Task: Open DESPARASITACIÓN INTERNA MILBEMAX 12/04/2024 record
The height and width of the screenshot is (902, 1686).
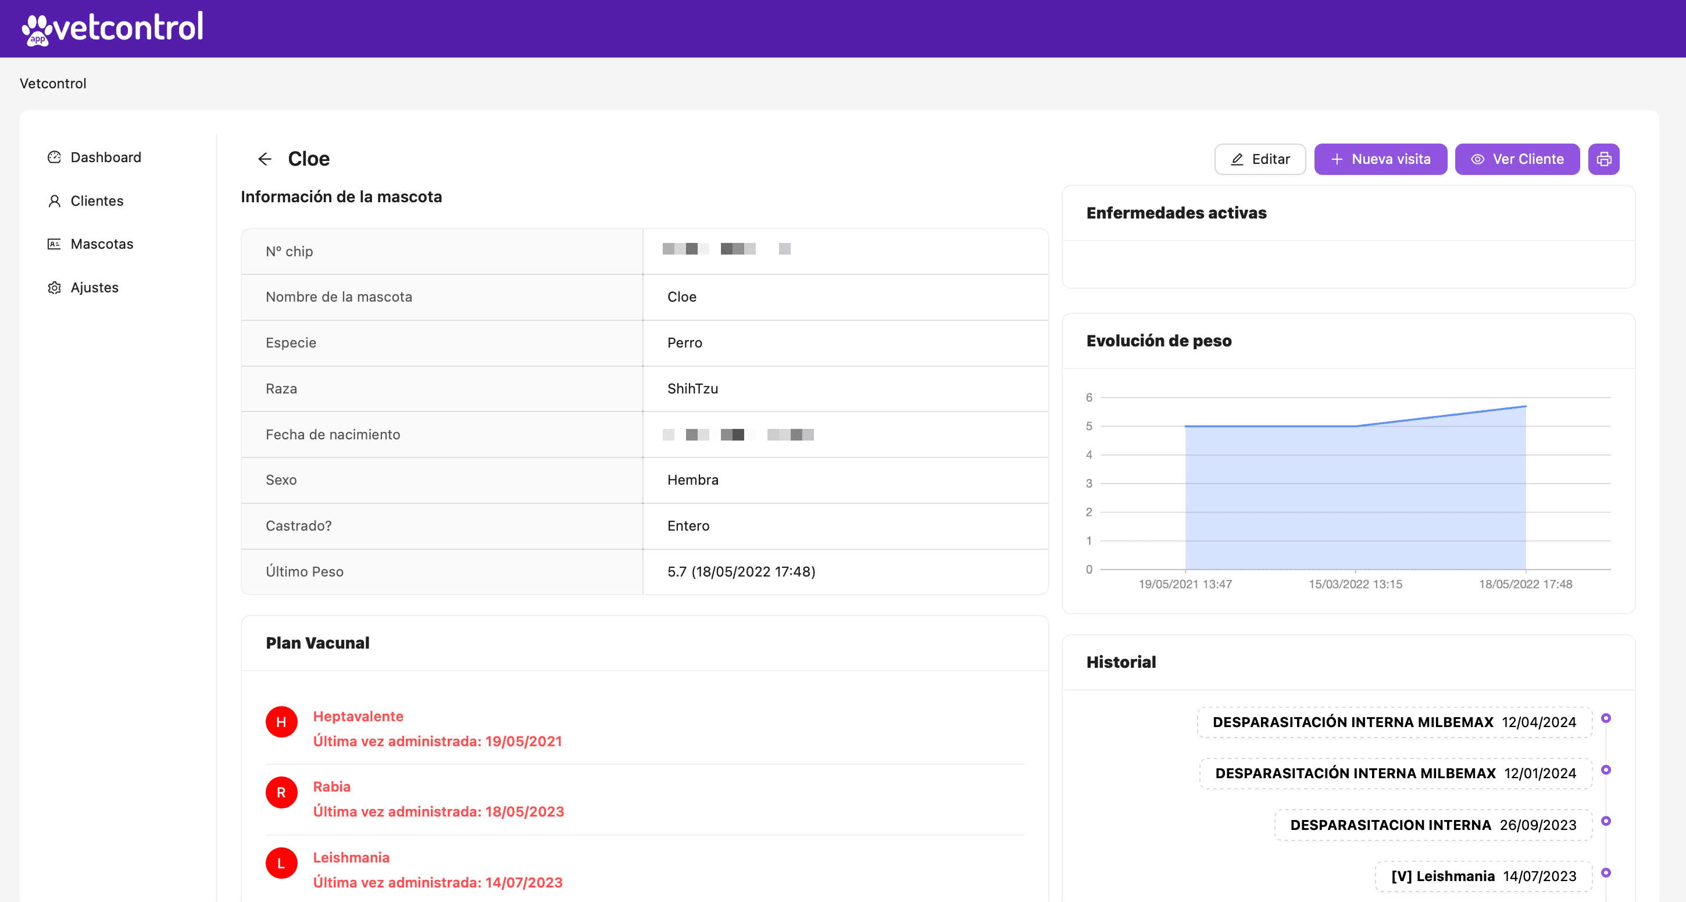Action: pyautogui.click(x=1395, y=722)
